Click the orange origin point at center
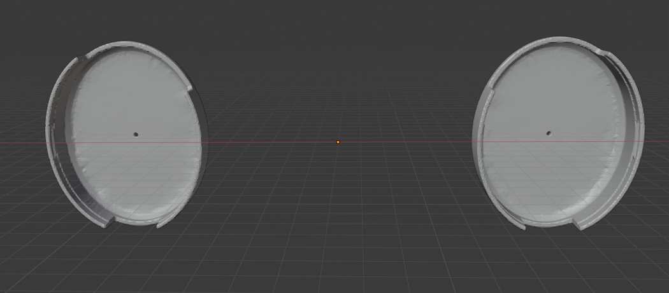Viewport: 669px width, 293px height. 338,142
